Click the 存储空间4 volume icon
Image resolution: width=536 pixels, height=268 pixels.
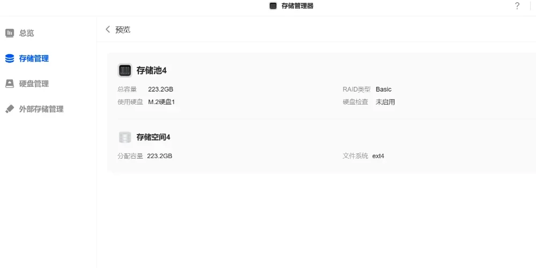click(125, 137)
